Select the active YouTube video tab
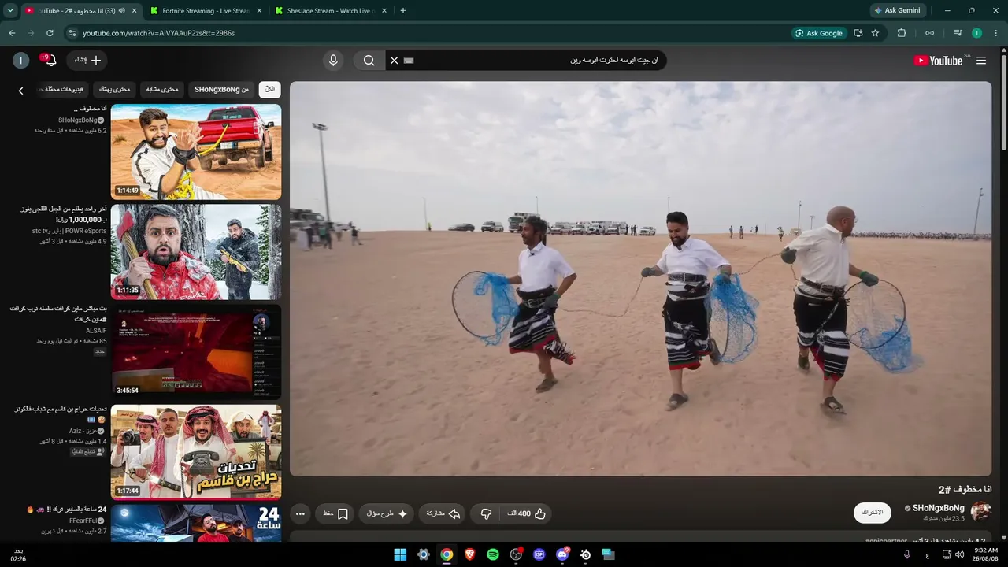This screenshot has height=567, width=1008. coord(79,11)
